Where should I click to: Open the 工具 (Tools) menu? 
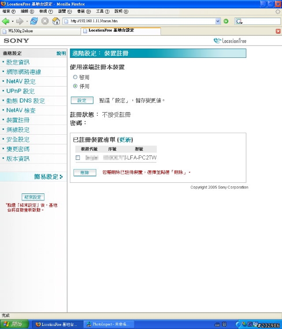coord(103,11)
